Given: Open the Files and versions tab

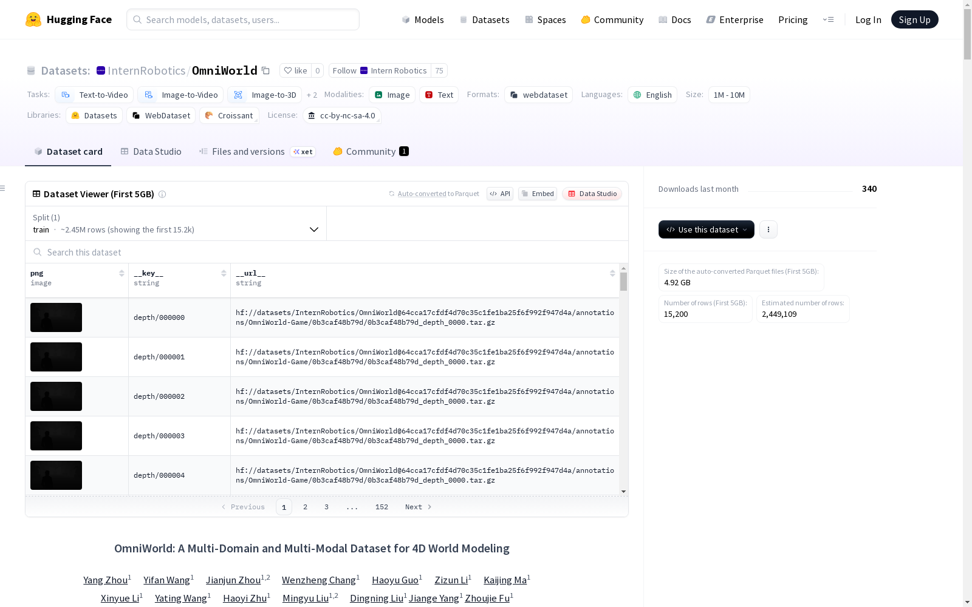Looking at the screenshot, I should (x=257, y=152).
